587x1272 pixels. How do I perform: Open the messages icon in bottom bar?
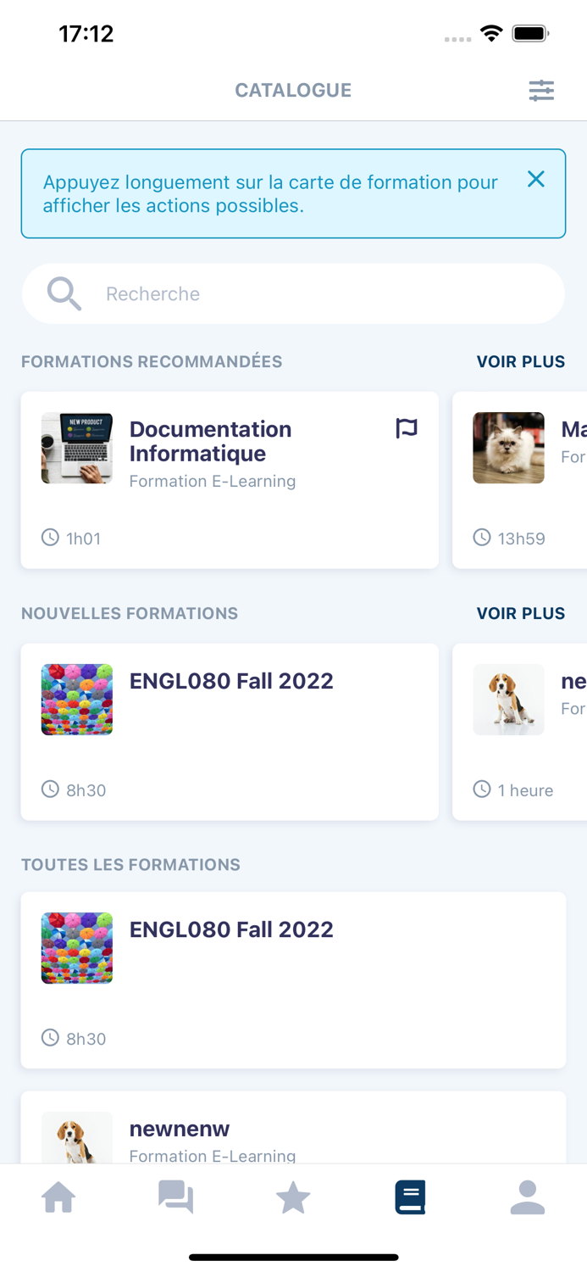176,1197
